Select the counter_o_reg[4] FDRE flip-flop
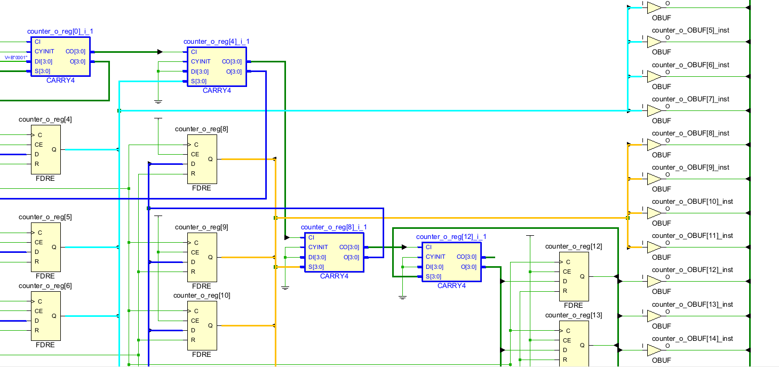The height and width of the screenshot is (367, 779). tap(46, 149)
